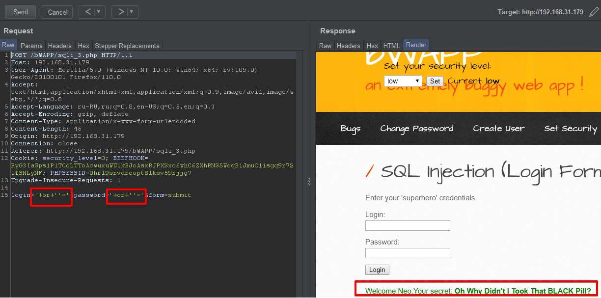This screenshot has height=298, width=601.
Task: Open the request Headers tab
Action: 60,46
